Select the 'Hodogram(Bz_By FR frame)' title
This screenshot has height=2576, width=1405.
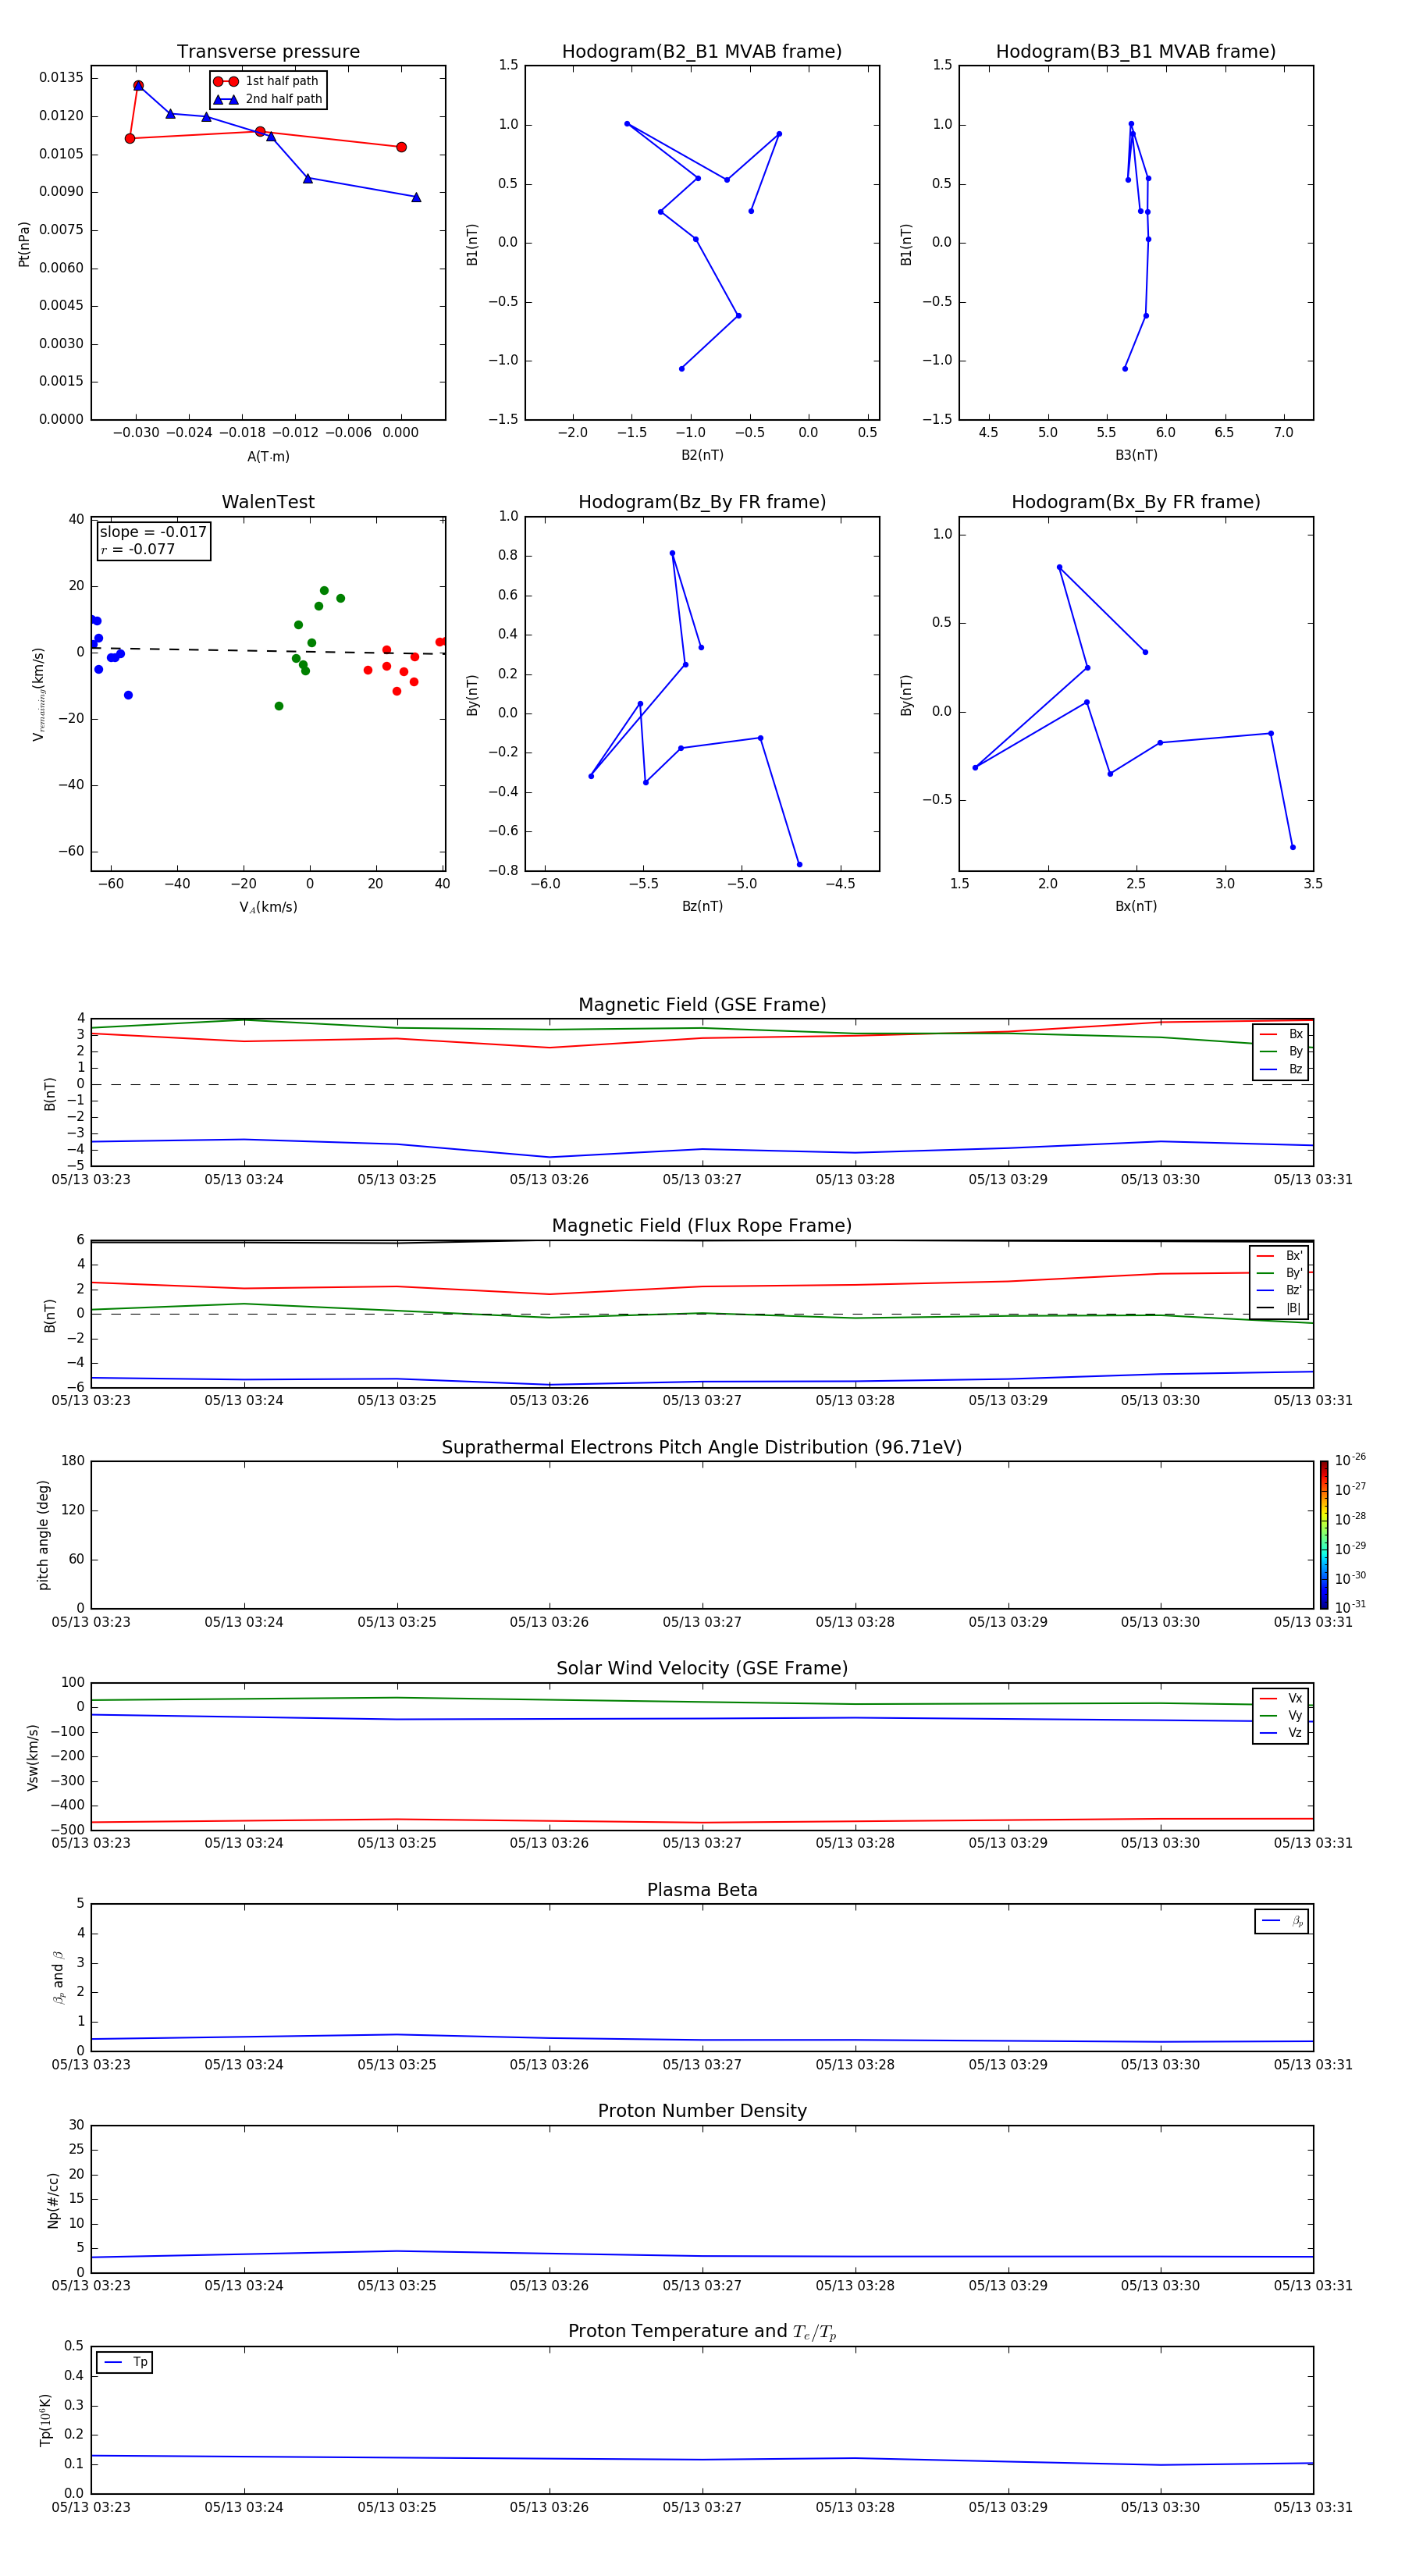click(702, 502)
